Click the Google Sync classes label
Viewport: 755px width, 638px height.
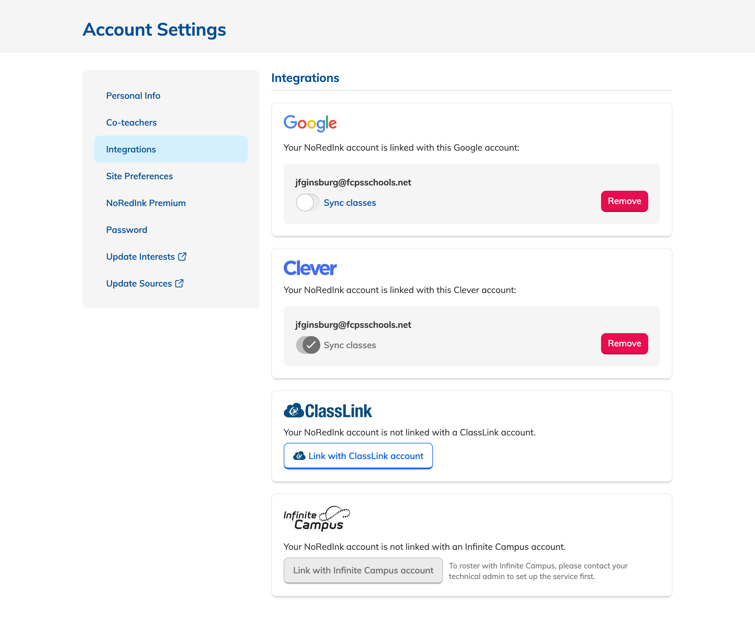point(350,203)
